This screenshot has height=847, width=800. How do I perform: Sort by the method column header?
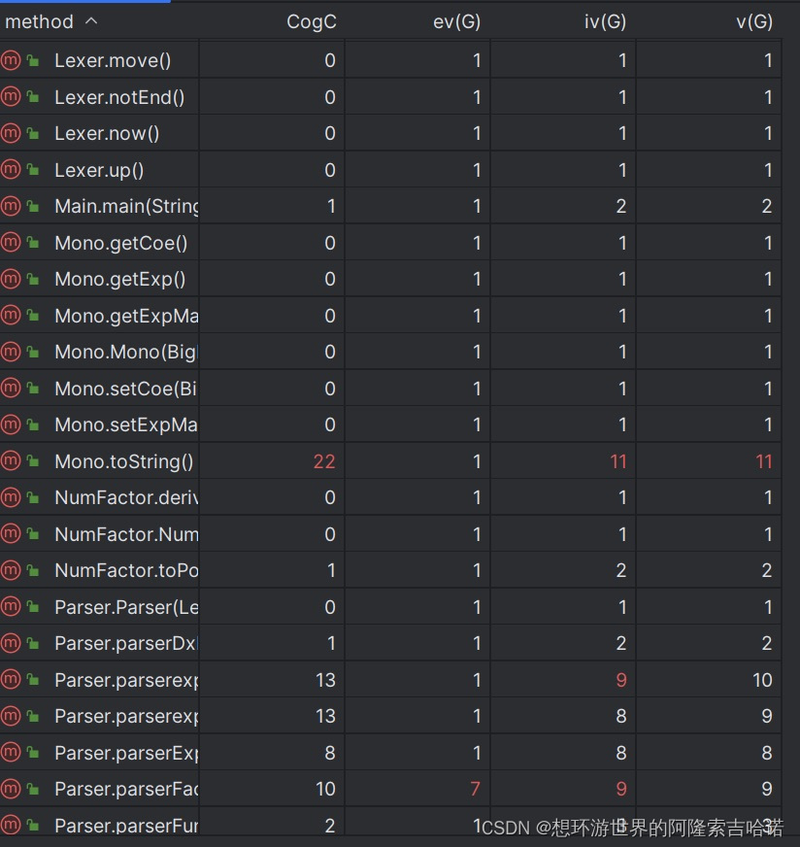click(x=39, y=21)
